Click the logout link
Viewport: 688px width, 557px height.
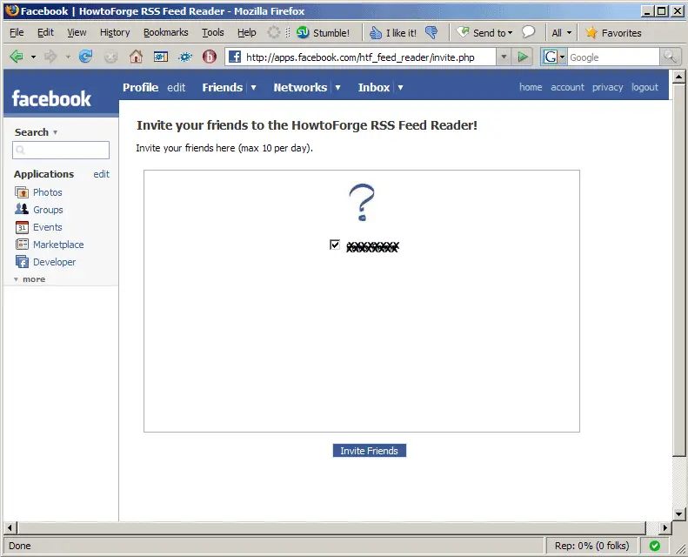coord(645,87)
